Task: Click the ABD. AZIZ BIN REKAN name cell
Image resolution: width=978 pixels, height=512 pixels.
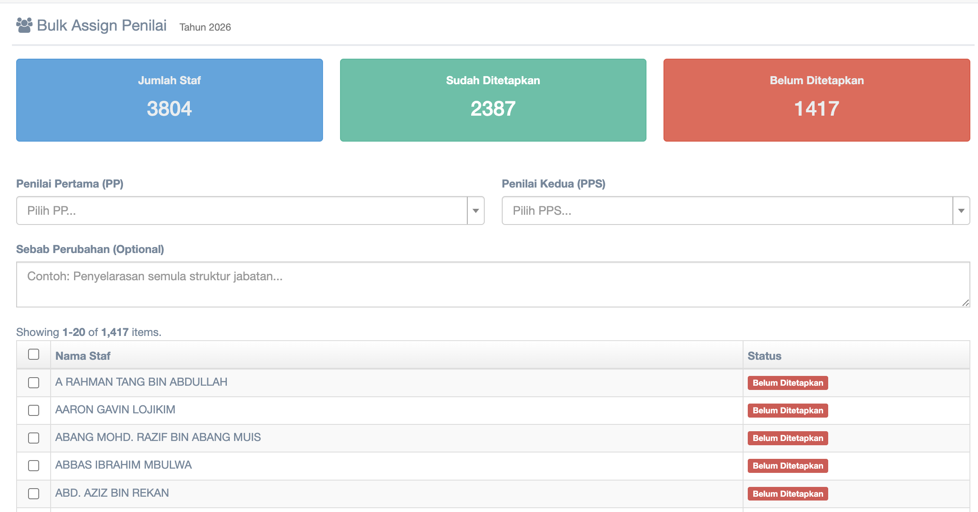Action: click(112, 493)
